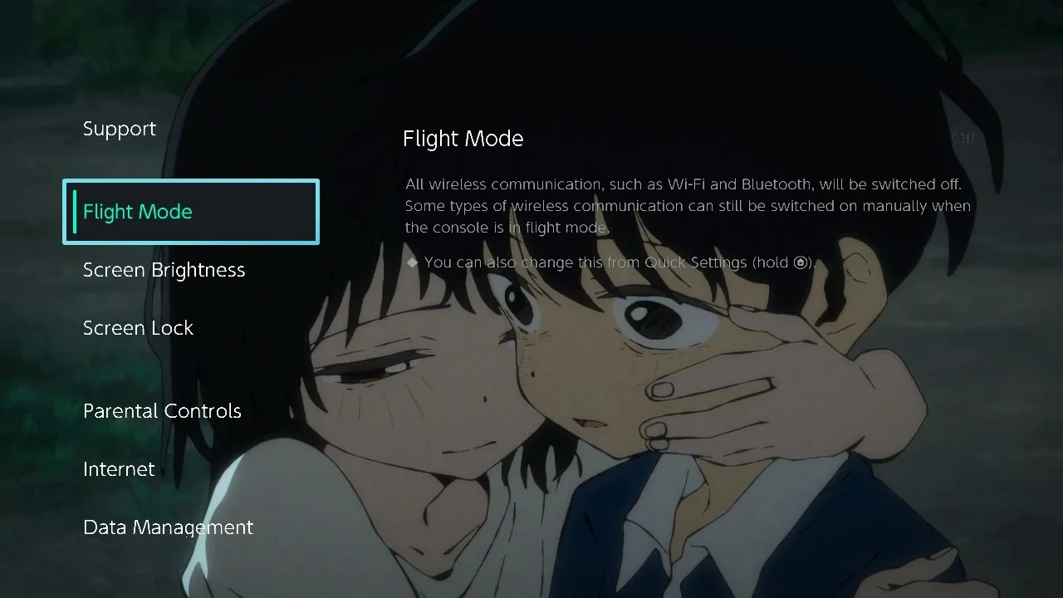The height and width of the screenshot is (598, 1063).
Task: Click the wireless communication description paragraph
Action: coord(688,205)
